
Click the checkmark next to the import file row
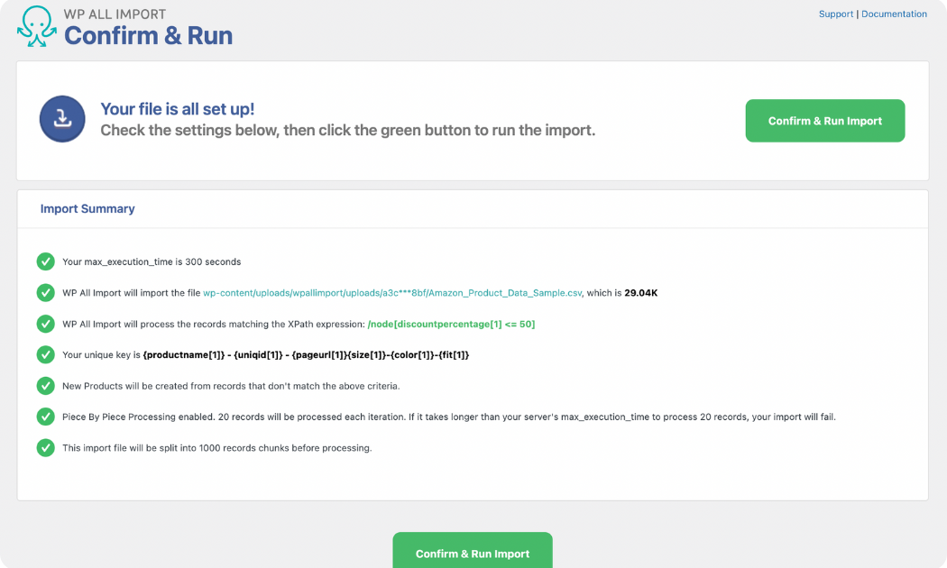(x=46, y=293)
